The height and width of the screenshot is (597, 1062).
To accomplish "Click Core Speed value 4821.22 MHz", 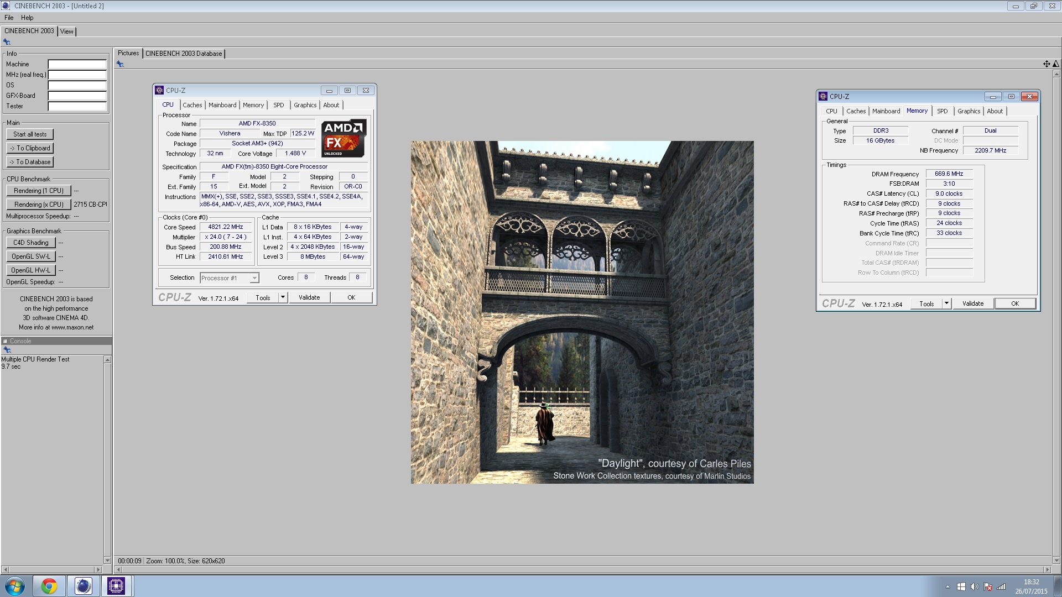I will (226, 227).
